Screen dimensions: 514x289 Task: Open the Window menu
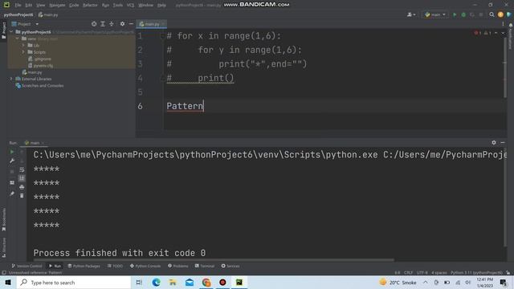pos(145,6)
